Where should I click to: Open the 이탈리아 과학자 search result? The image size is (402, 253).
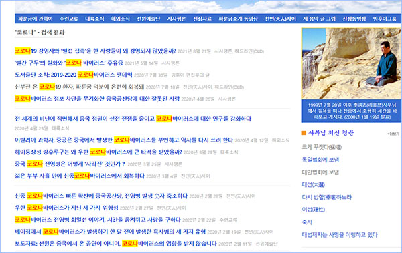124,140
